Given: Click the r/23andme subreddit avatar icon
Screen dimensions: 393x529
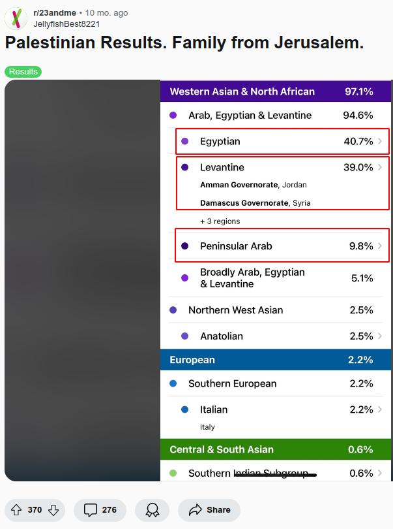Looking at the screenshot, I should (16, 18).
